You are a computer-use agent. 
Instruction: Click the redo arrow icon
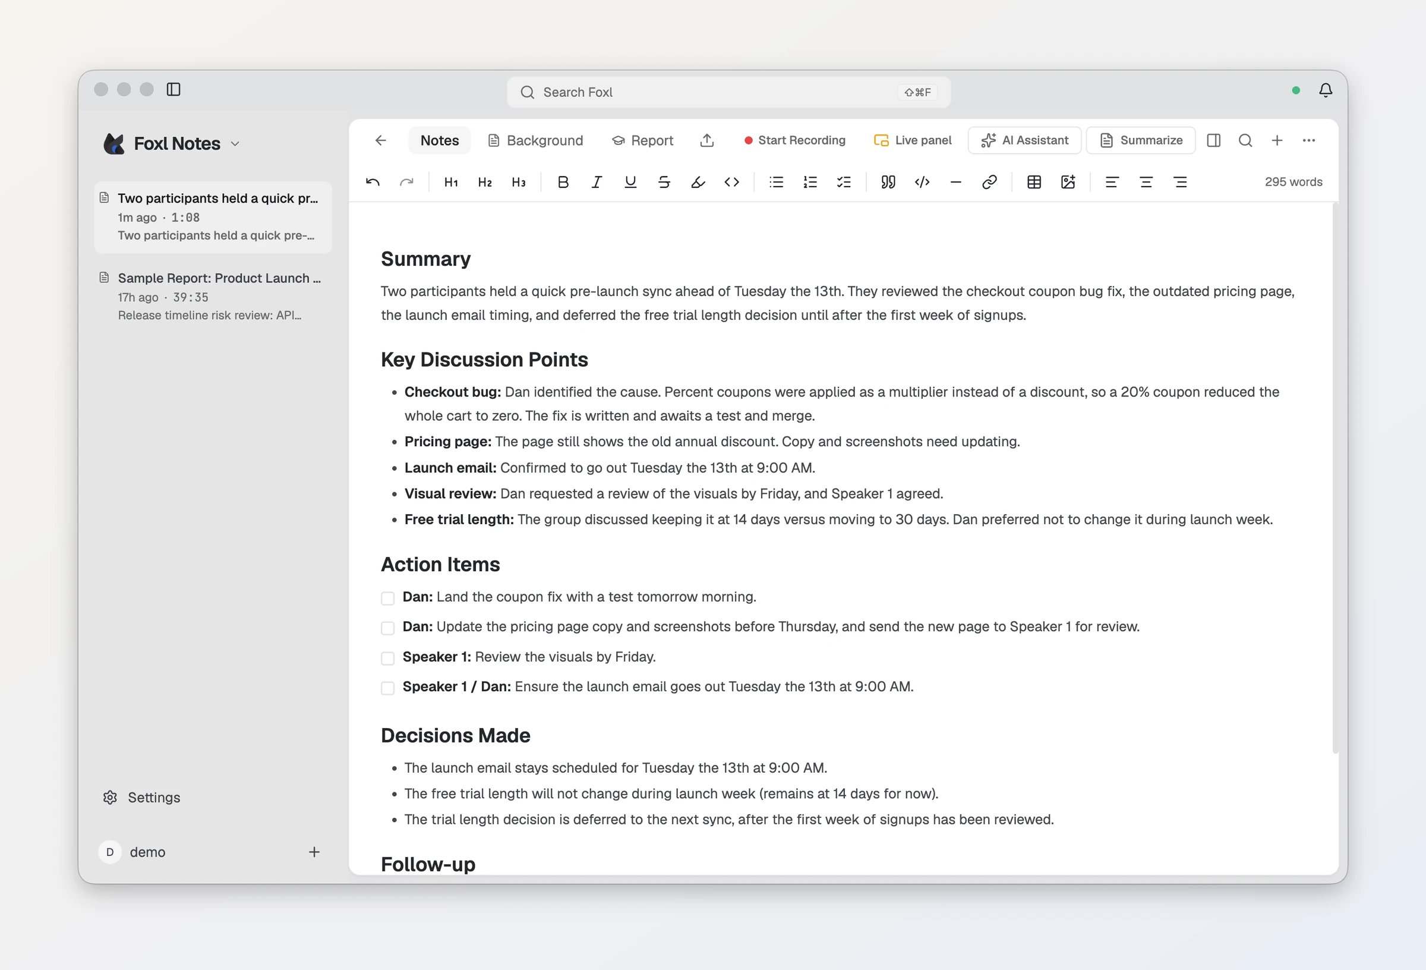(406, 182)
